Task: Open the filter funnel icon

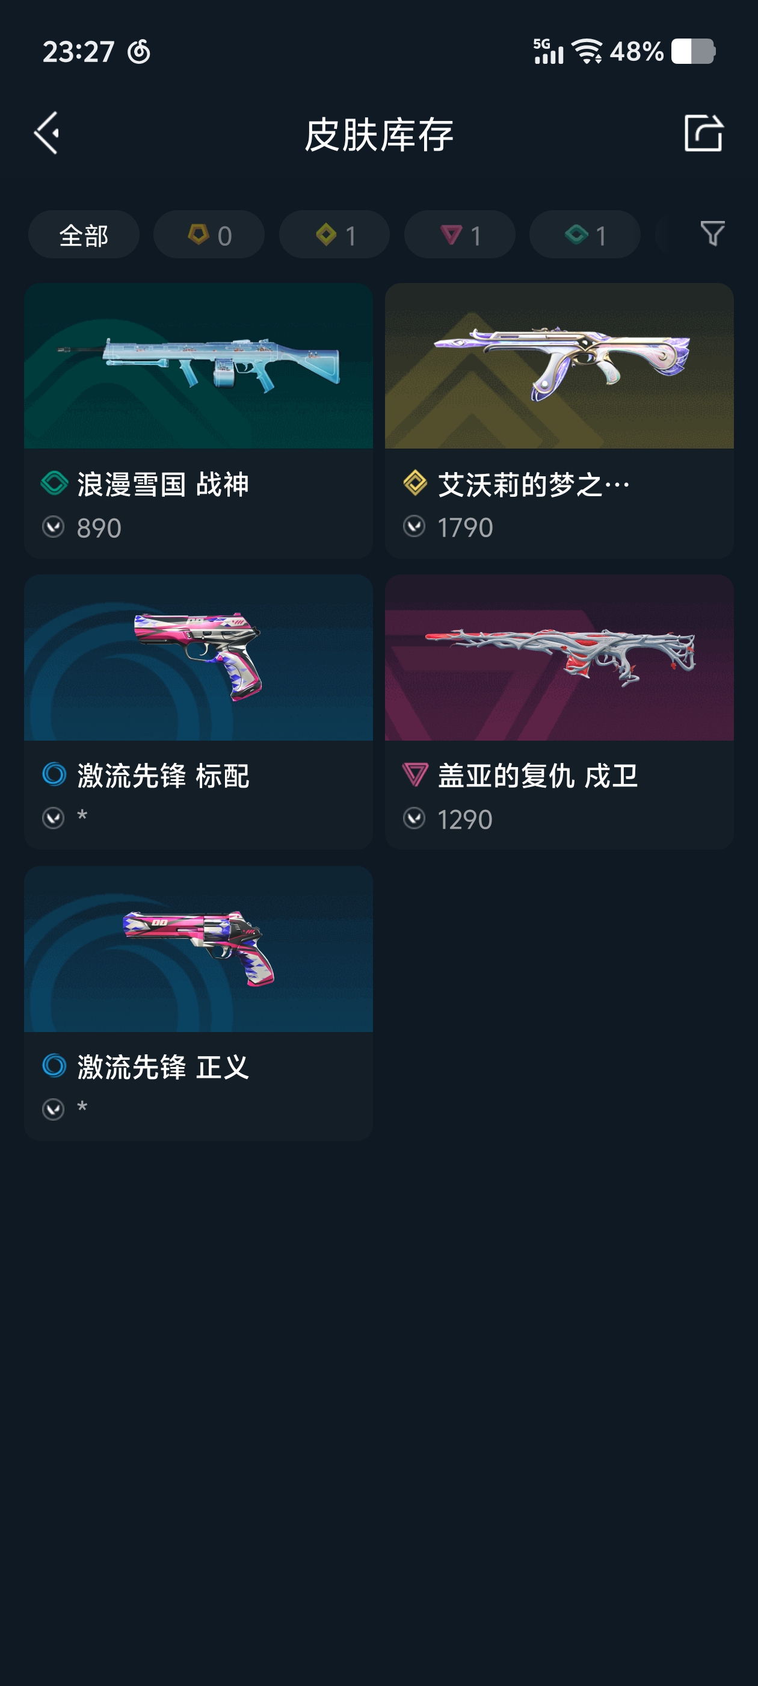Action: (x=712, y=234)
